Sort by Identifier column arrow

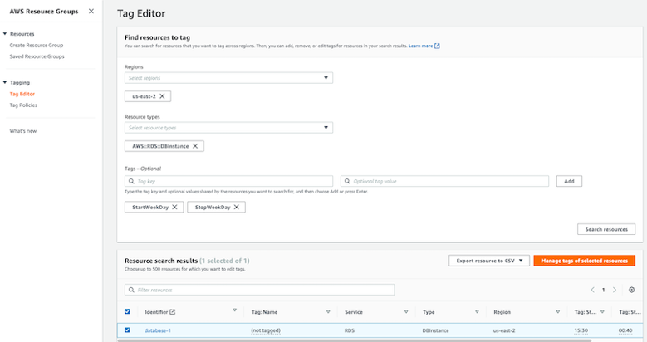point(234,310)
